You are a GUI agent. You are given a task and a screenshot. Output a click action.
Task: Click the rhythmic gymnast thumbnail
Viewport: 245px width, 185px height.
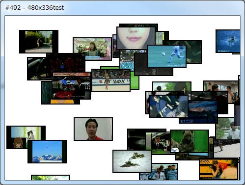click(x=111, y=80)
